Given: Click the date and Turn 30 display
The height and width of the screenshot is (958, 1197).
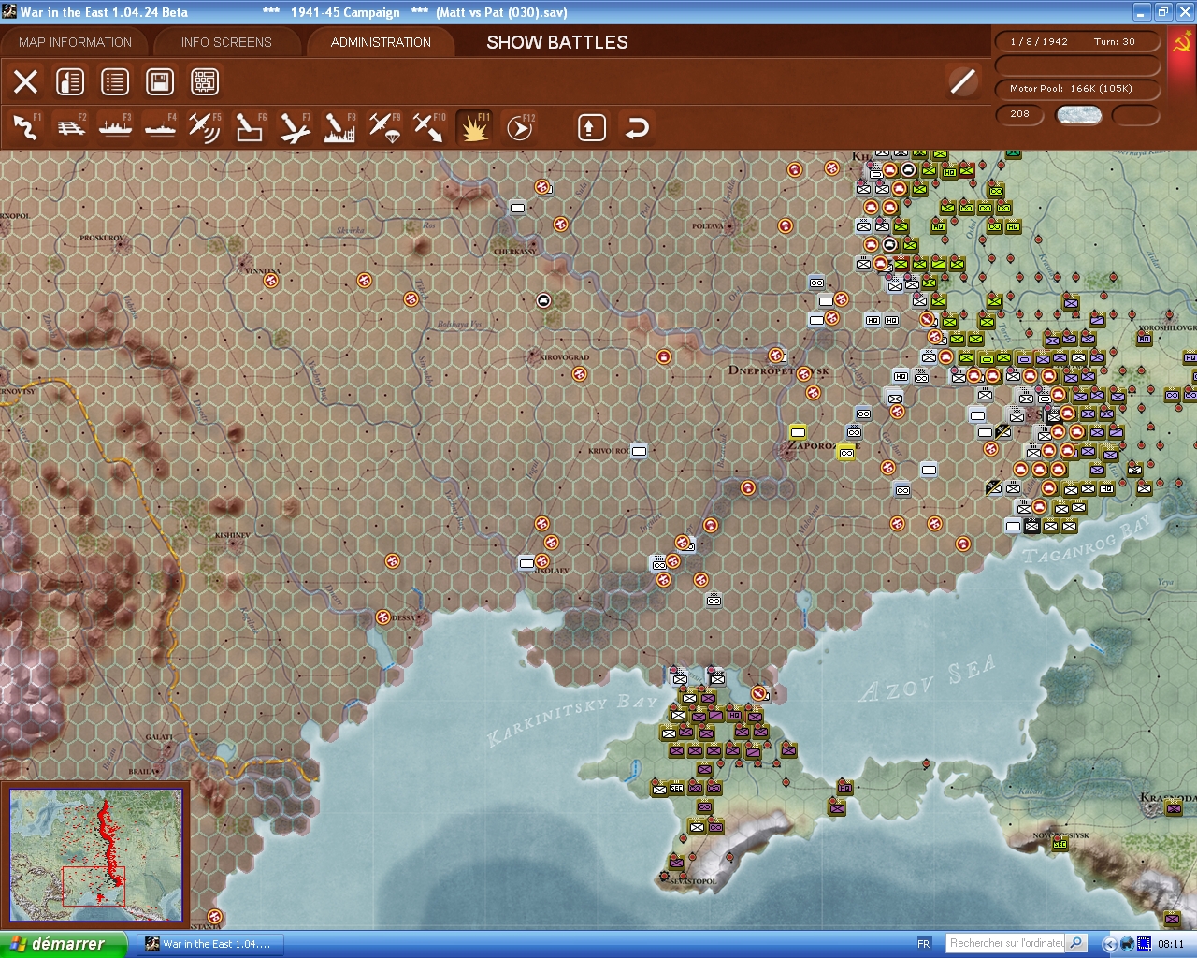Looking at the screenshot, I should click(x=1077, y=42).
